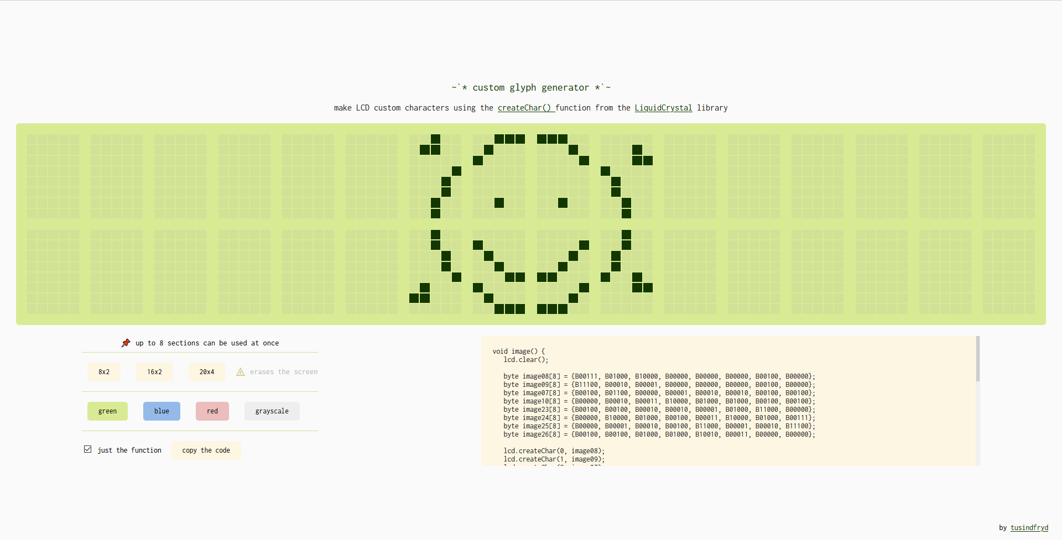Screen dimensions: 1062x540
Task: Toggle the smiley's left eye pixel
Action: coord(499,203)
